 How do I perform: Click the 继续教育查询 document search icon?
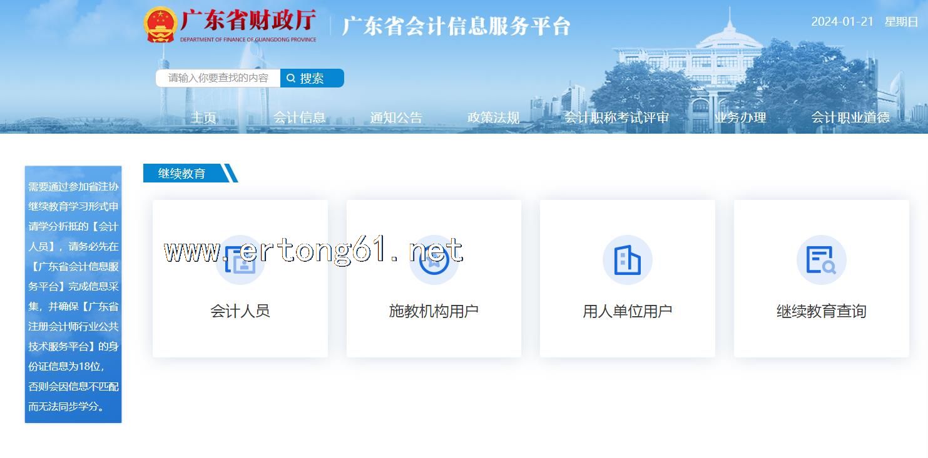821,260
